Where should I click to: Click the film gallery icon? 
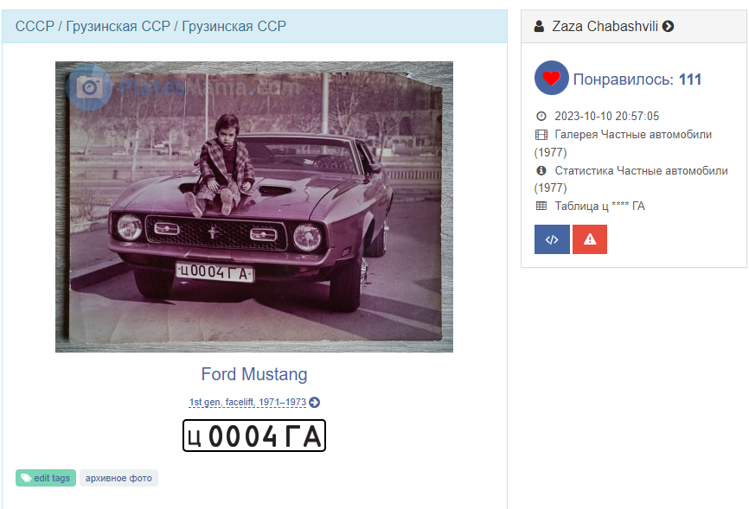541,135
